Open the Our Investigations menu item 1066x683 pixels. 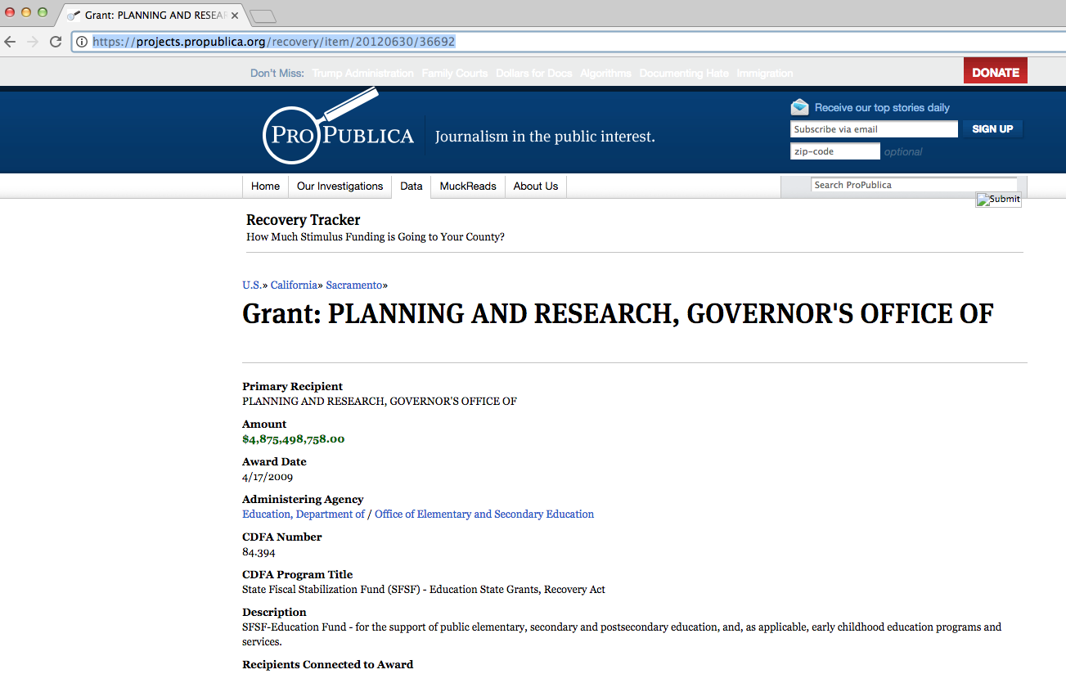(x=340, y=186)
